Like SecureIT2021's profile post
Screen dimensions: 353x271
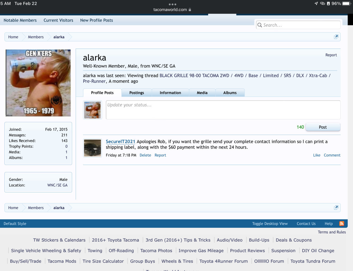click(x=317, y=155)
